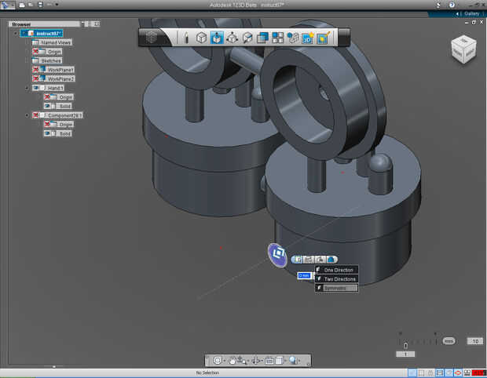This screenshot has height=378, width=487.
Task: Click the ViewCube in the corner
Action: click(x=463, y=49)
